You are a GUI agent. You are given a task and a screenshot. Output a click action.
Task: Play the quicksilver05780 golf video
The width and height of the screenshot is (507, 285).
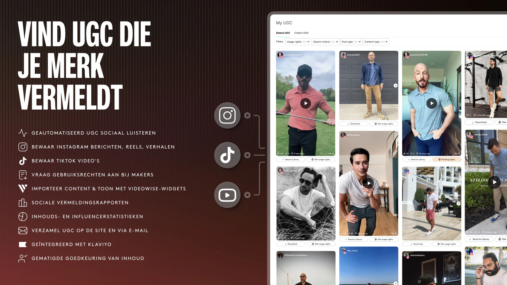pos(305,103)
